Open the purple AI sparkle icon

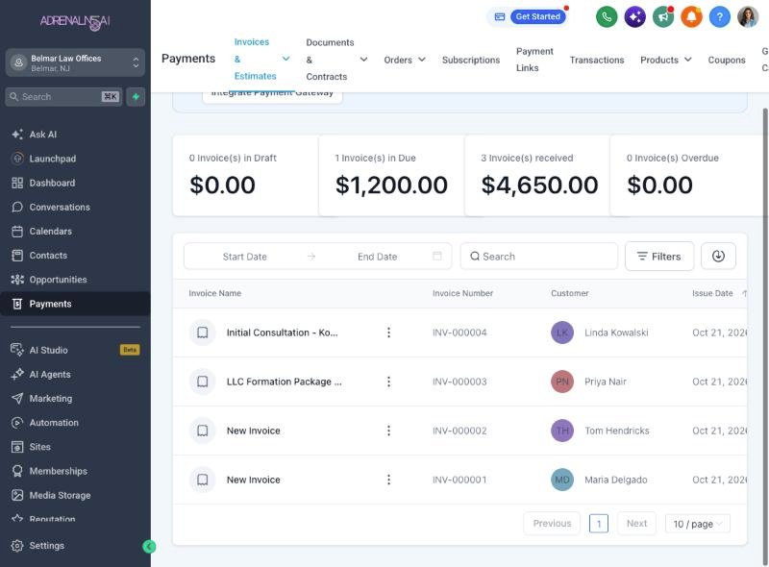coord(635,17)
